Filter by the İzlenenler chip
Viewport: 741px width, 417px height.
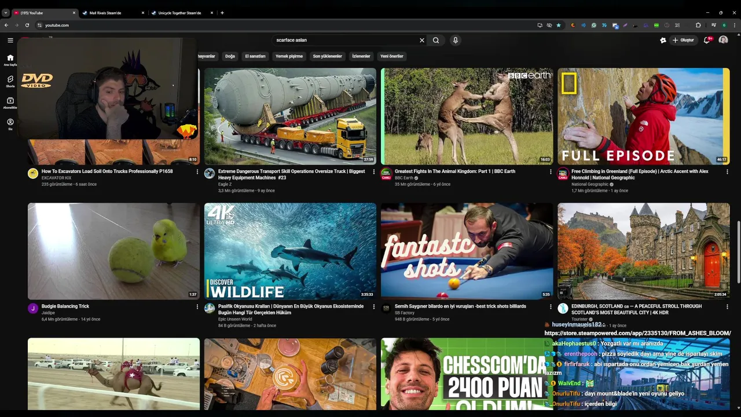click(x=361, y=56)
